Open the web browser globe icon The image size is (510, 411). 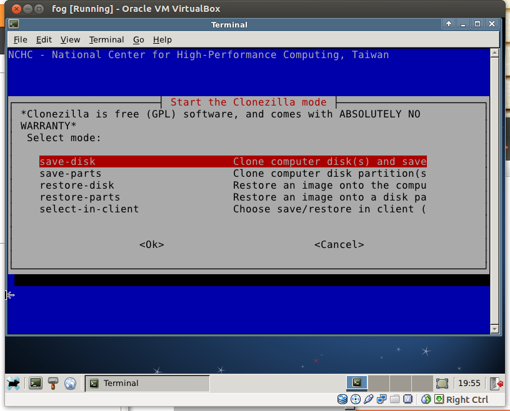coord(70,383)
